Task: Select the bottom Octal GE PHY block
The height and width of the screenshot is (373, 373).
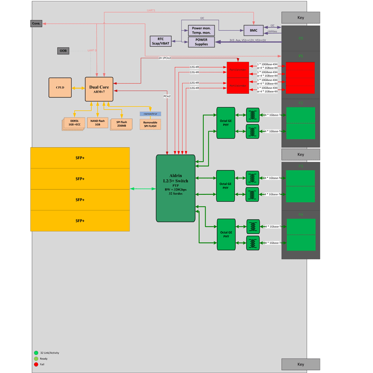Action: 226,234
